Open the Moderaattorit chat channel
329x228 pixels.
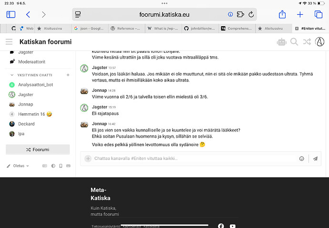pos(31,62)
